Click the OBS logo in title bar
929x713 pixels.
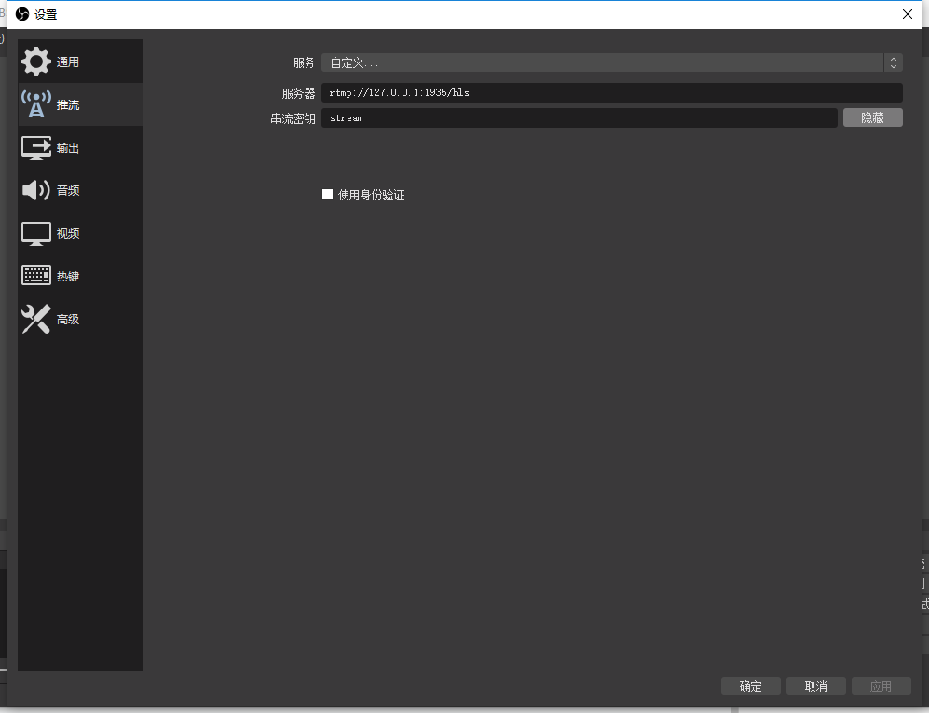pos(22,14)
